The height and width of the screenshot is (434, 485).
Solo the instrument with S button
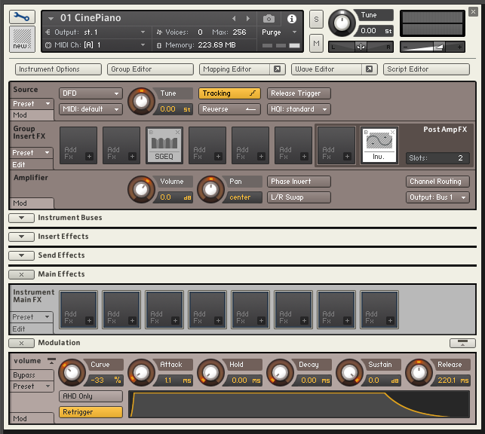pos(316,19)
